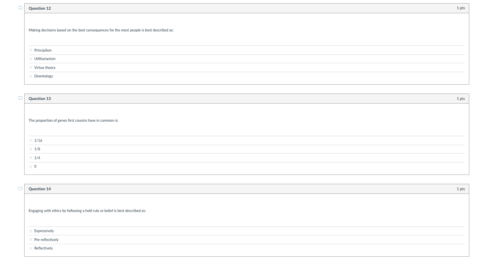Select the 1/8 answer option
The width and height of the screenshot is (500, 264).
31,149
